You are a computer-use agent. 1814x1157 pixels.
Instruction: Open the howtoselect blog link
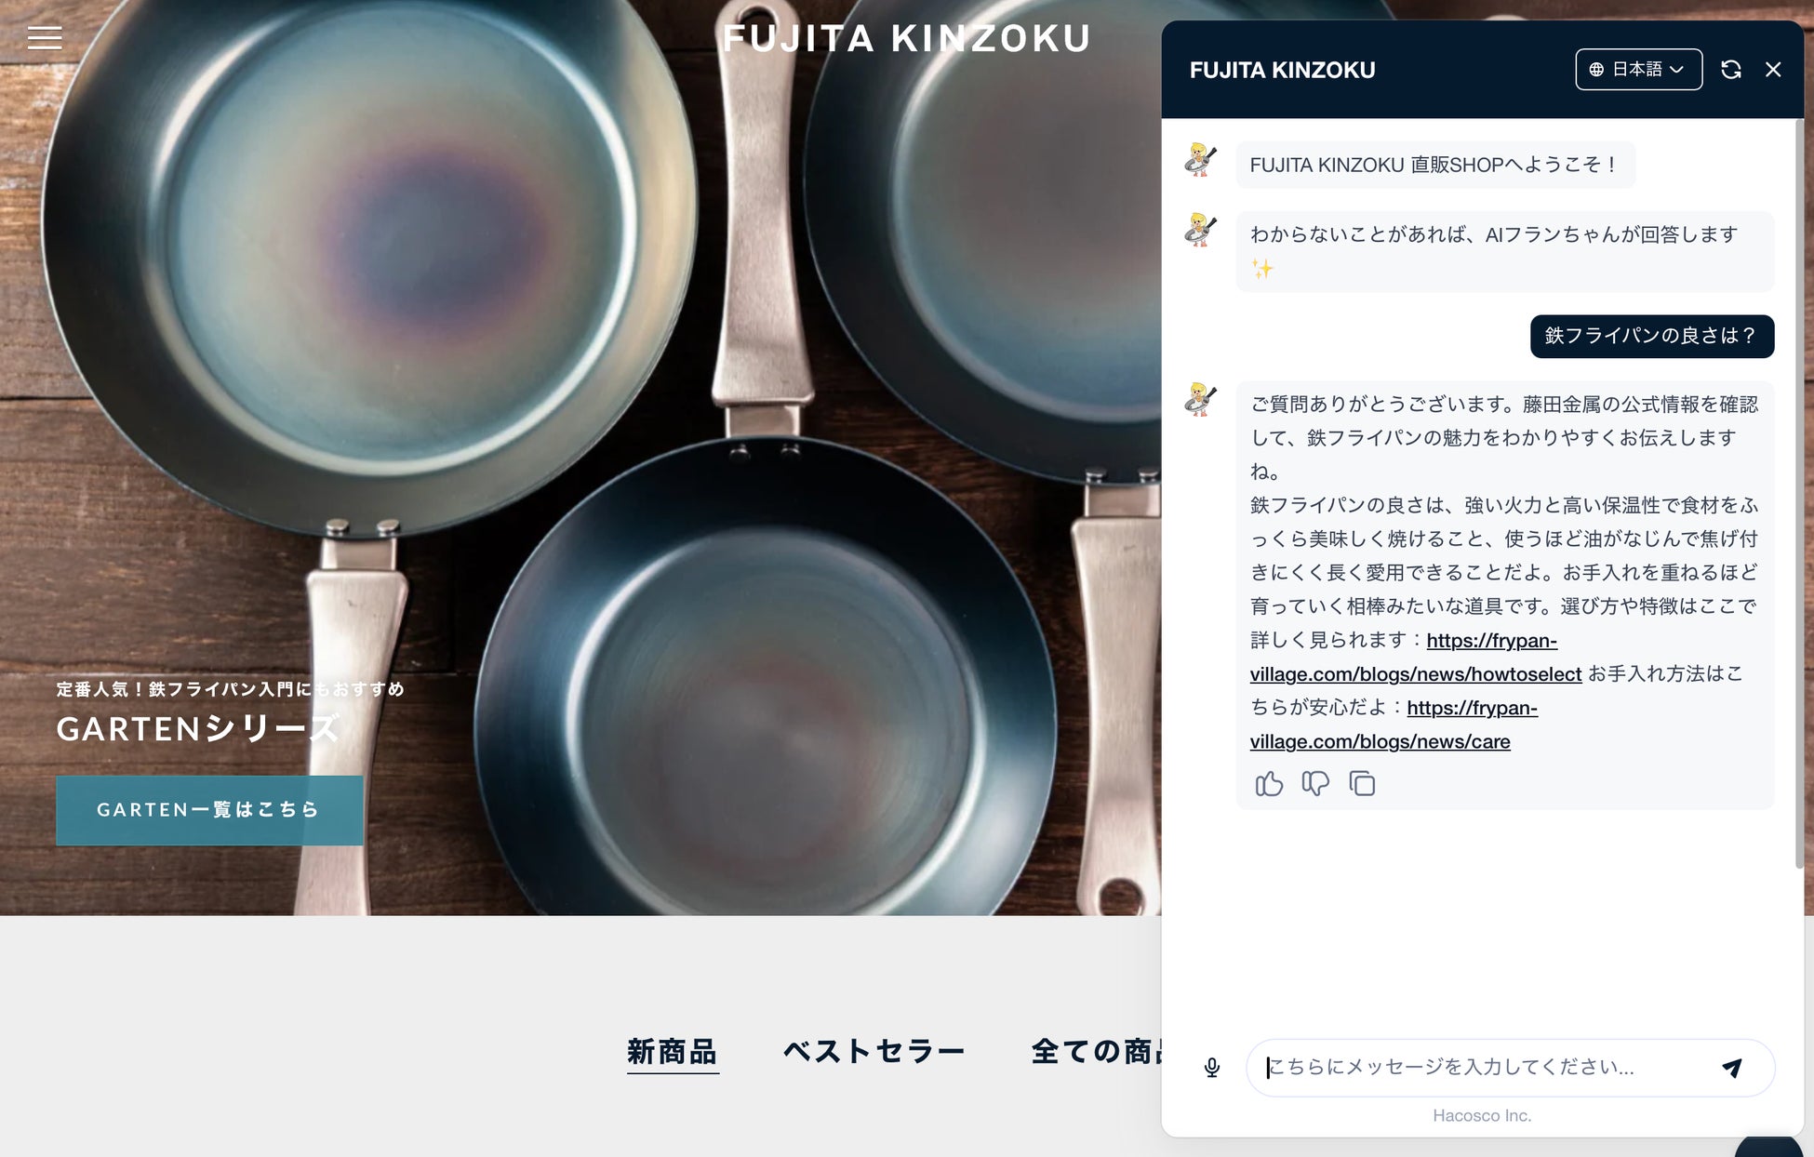[x=1415, y=674]
